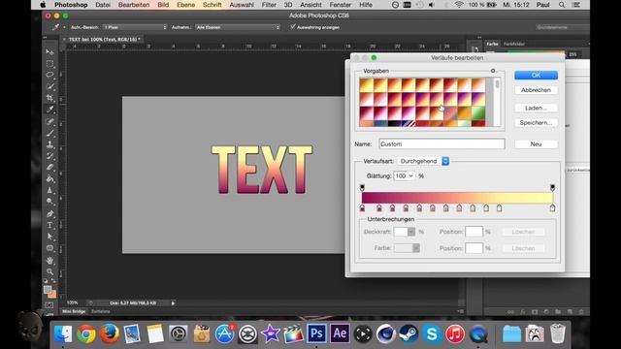The width and height of the screenshot is (621, 349).
Task: Click the foreground color swatch
Action: (48, 290)
